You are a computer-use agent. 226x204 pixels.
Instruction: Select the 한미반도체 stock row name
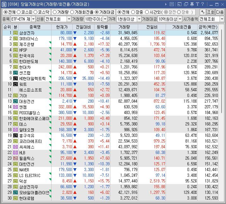click(x=28, y=61)
